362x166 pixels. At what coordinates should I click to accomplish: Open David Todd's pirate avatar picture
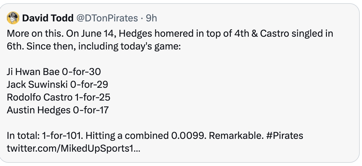coord(13,18)
